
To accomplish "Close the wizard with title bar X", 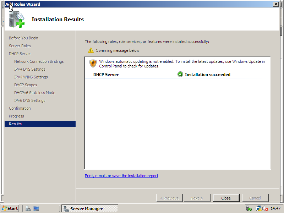I will (x=275, y=4).
